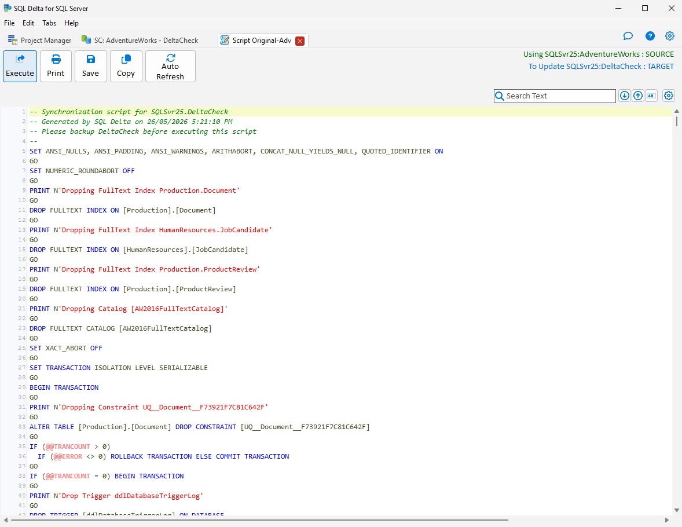Find previous match with up arrow
Viewport: 682px width, 527px height.
click(x=637, y=96)
